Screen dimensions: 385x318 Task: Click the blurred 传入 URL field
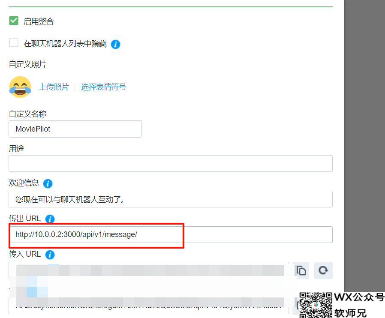pos(149,270)
